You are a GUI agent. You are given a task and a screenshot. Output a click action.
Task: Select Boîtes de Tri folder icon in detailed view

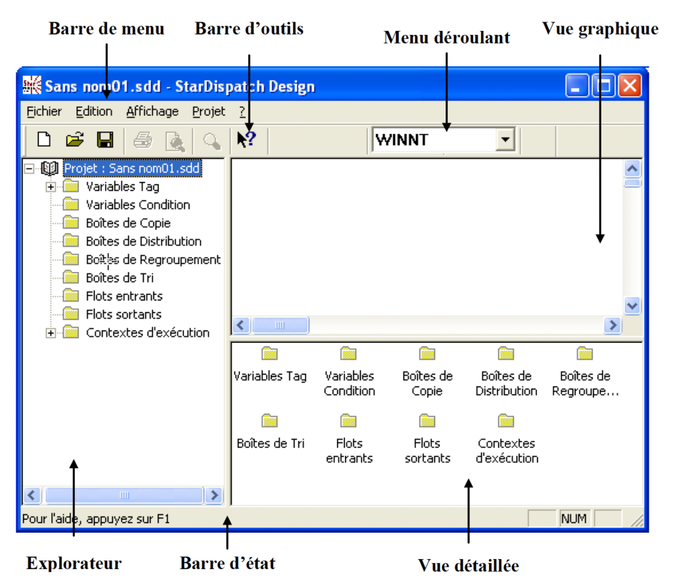269,421
